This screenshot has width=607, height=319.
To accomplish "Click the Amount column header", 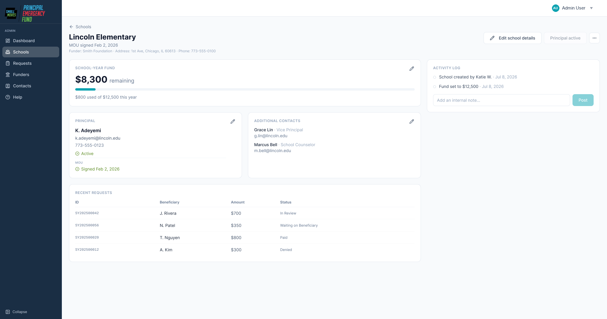I will pyautogui.click(x=238, y=202).
